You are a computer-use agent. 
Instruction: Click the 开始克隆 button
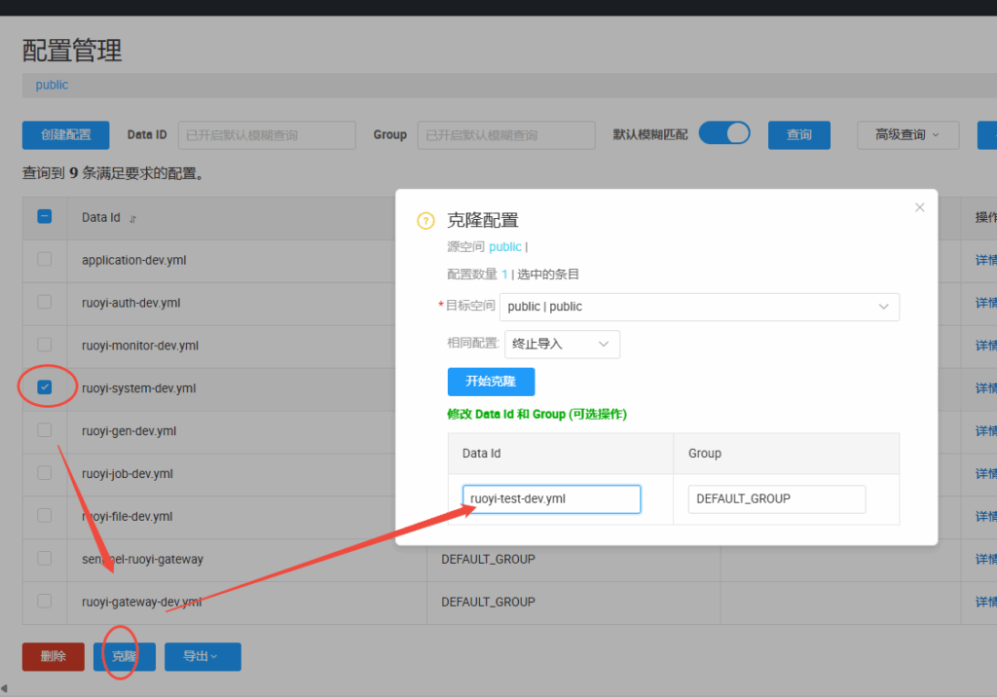point(491,382)
